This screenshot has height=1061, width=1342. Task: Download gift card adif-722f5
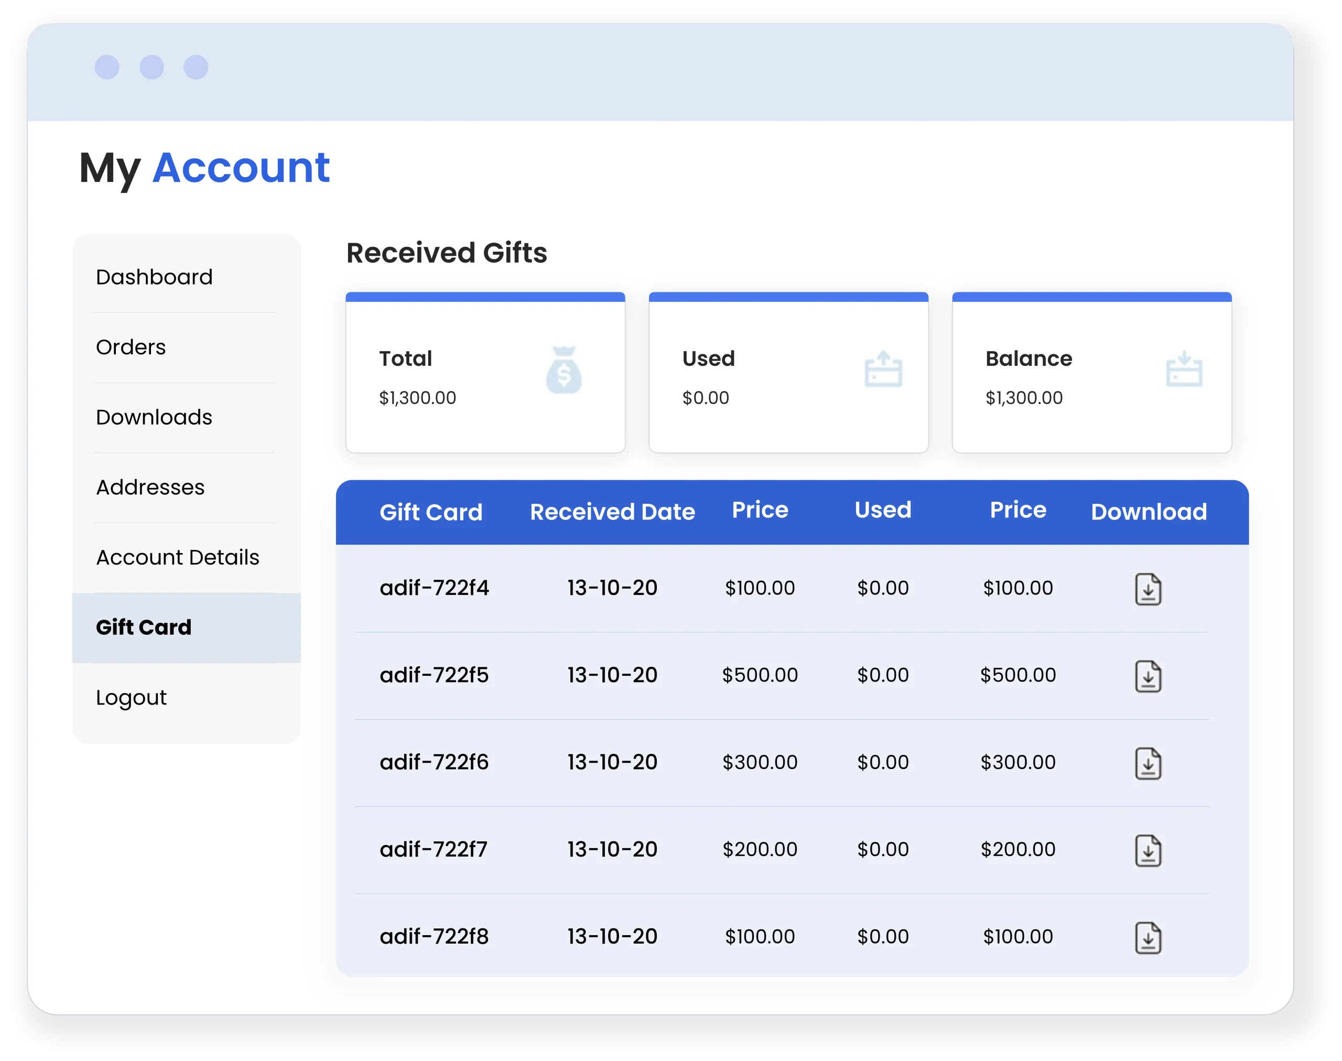tap(1148, 676)
